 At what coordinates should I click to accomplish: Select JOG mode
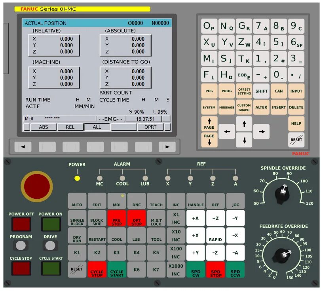coord(236,201)
